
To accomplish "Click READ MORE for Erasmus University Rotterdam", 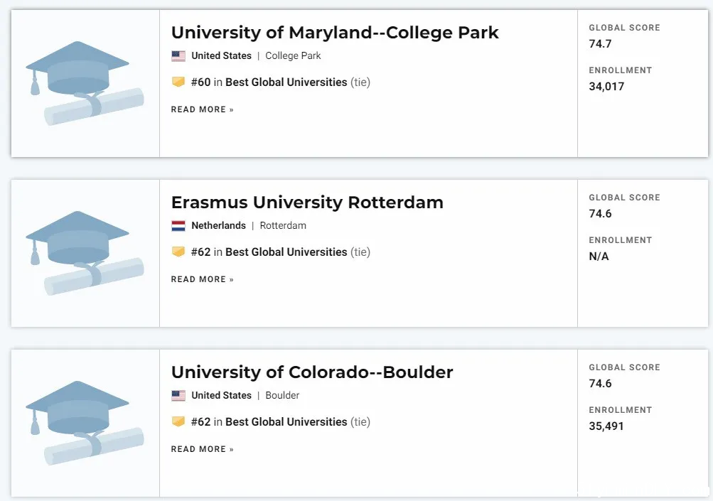I will [203, 279].
